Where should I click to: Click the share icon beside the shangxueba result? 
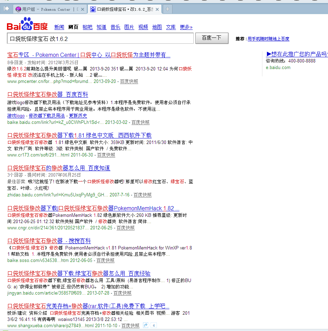[145, 325]
